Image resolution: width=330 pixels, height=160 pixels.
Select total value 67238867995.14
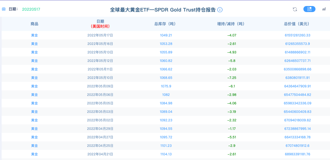coord(297,129)
